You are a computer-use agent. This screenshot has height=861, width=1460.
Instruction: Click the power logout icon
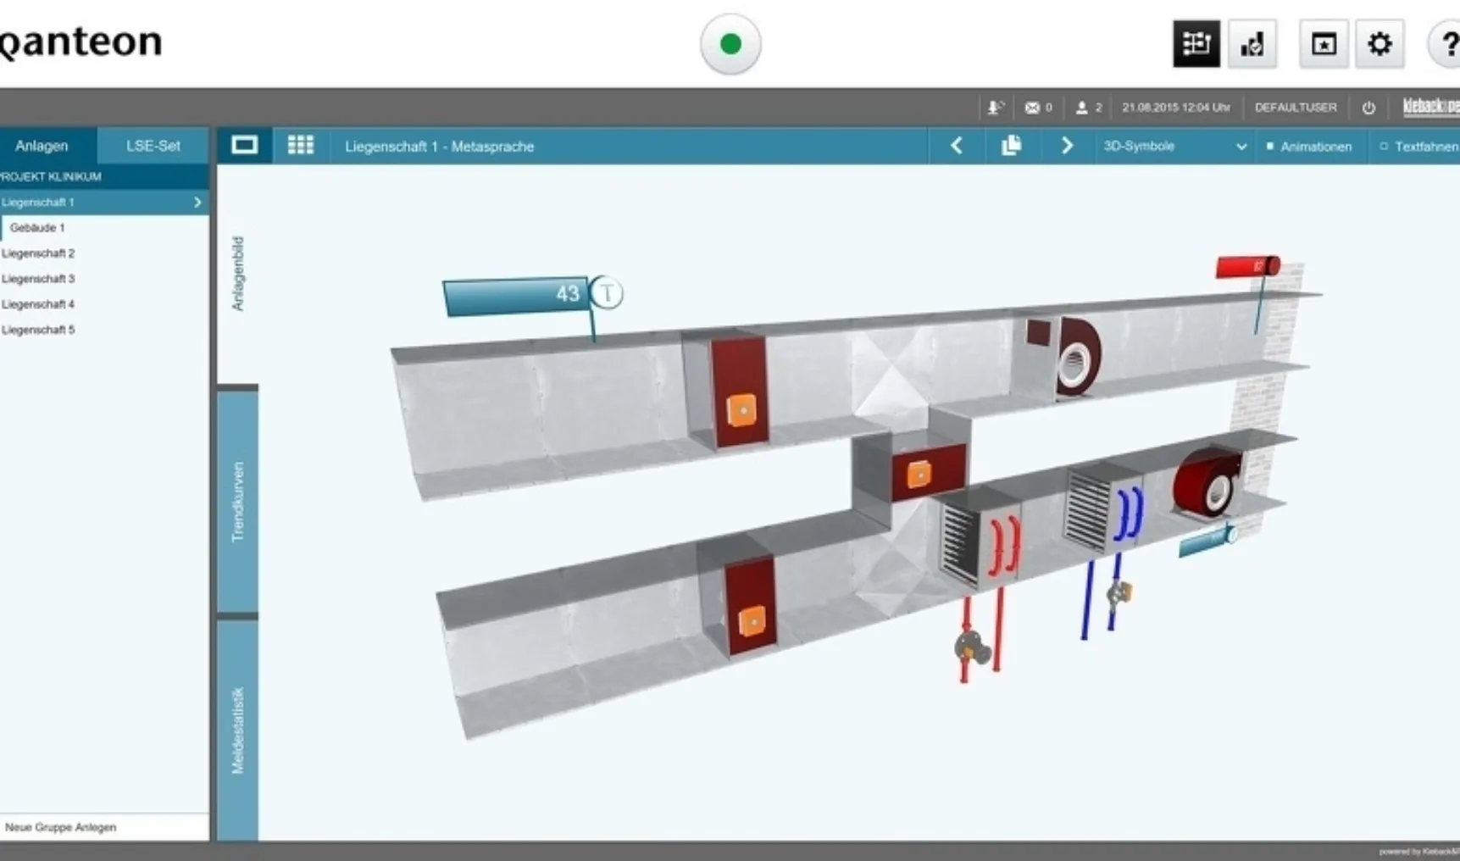[1368, 108]
